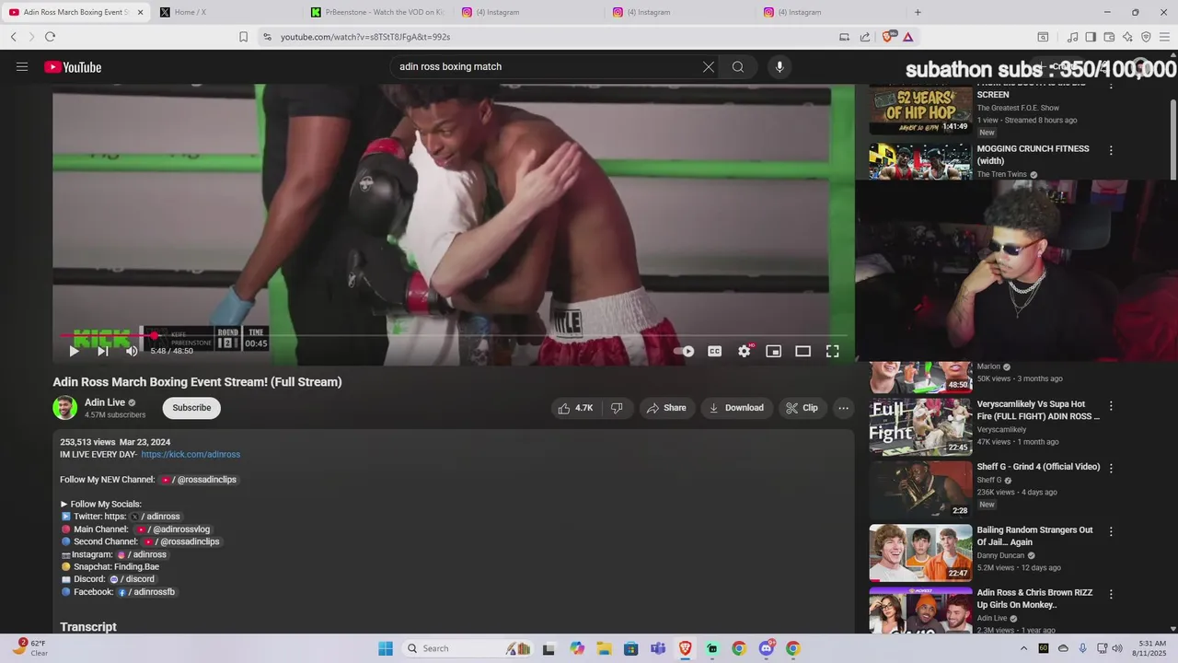This screenshot has width=1178, height=663.
Task: Open Discord from taskbar
Action: 766,648
